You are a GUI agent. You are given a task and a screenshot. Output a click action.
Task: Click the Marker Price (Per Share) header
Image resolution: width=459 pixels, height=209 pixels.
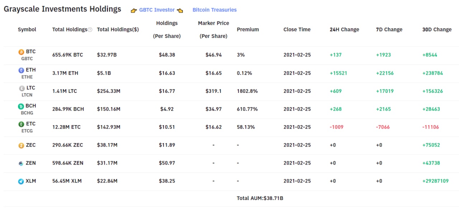[213, 29]
